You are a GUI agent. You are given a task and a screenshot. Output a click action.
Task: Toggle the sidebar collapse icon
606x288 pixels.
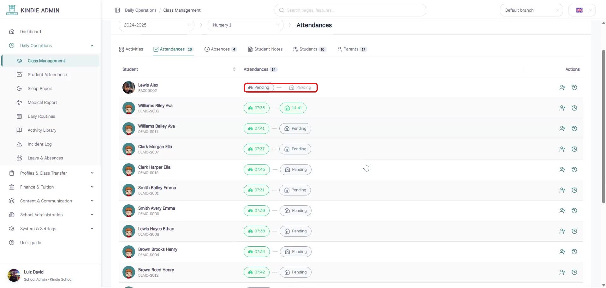(x=117, y=10)
